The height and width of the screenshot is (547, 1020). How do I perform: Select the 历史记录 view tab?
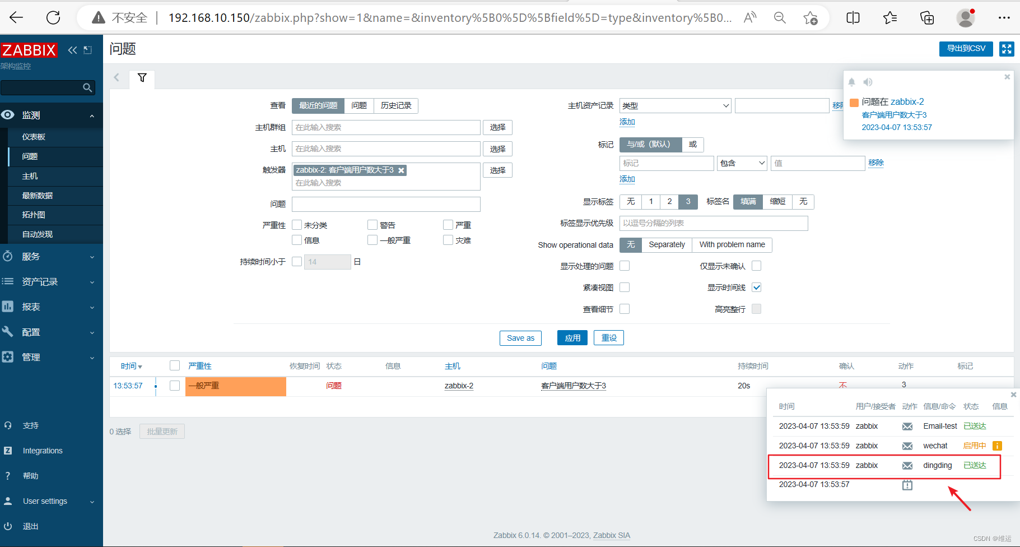pyautogui.click(x=396, y=105)
